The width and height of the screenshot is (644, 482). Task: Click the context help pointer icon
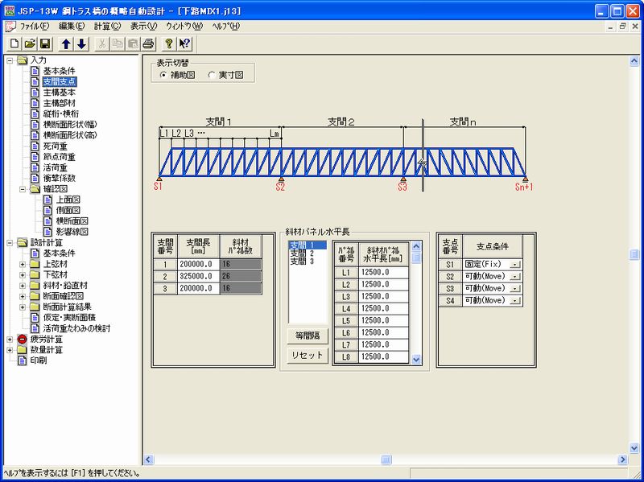[x=184, y=43]
